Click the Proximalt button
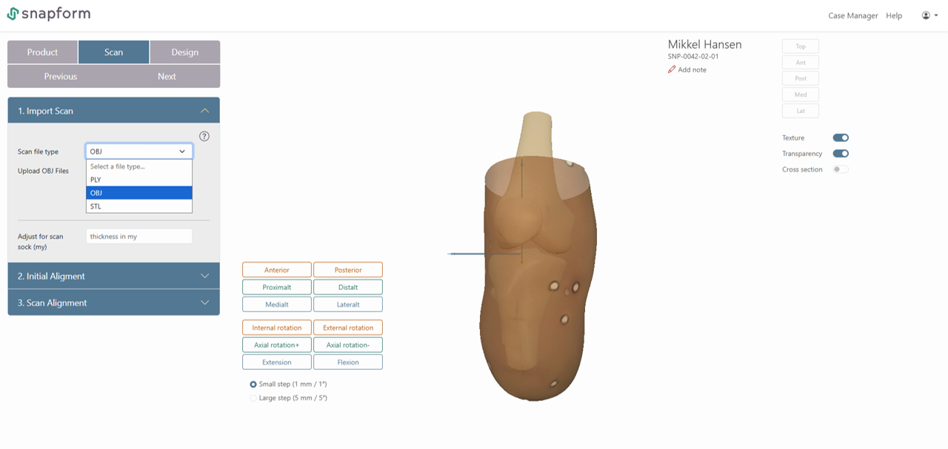 [277, 287]
